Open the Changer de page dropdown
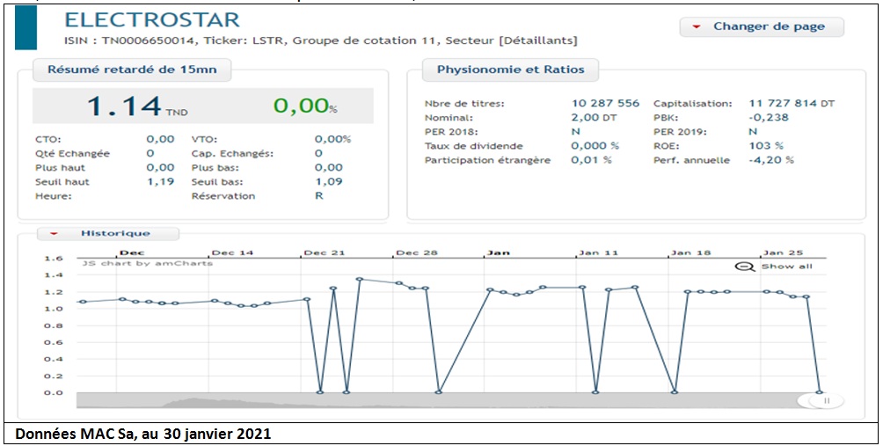This screenshot has width=883, height=446. [762, 26]
